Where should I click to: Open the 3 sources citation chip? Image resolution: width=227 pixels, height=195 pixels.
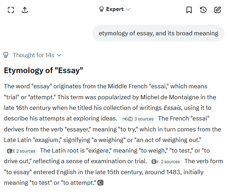point(138,119)
